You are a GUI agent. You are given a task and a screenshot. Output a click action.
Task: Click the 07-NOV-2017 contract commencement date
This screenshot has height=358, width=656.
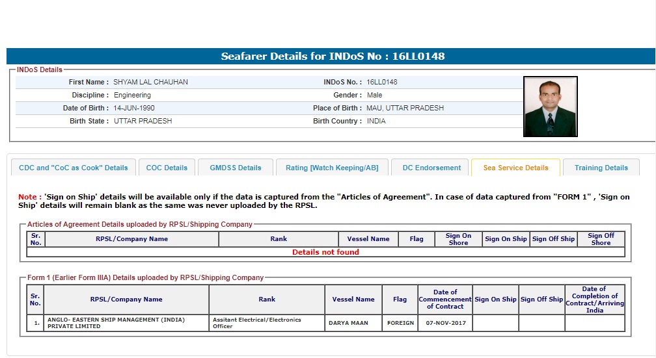(x=445, y=323)
